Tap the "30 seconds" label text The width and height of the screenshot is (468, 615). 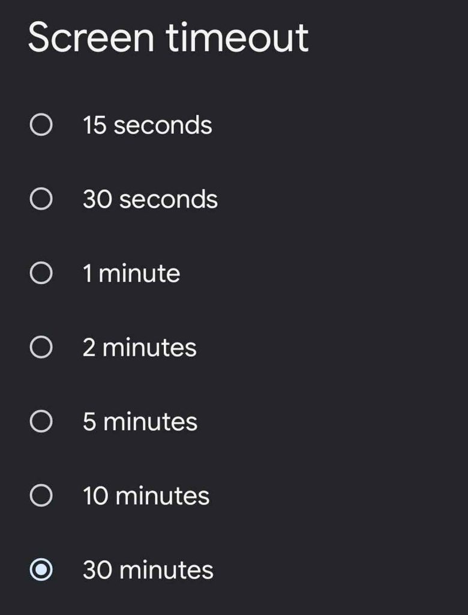pyautogui.click(x=150, y=199)
